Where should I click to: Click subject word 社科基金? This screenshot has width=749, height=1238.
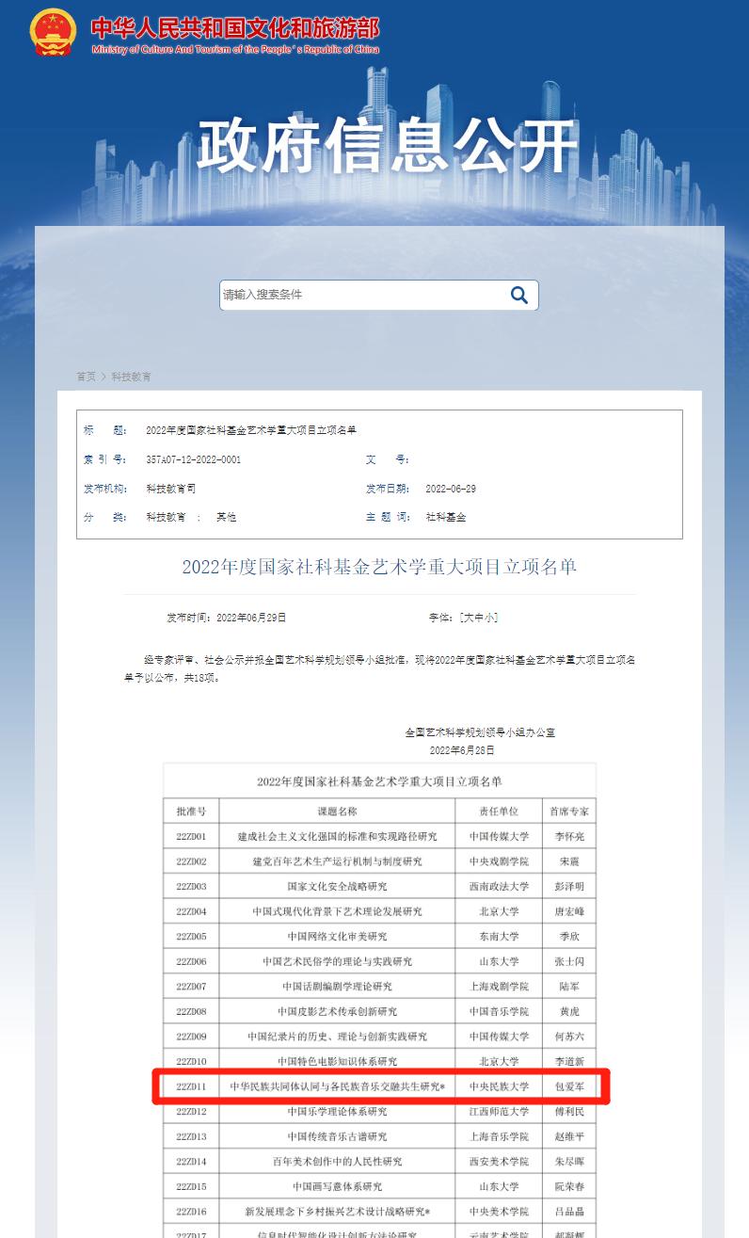(x=446, y=517)
